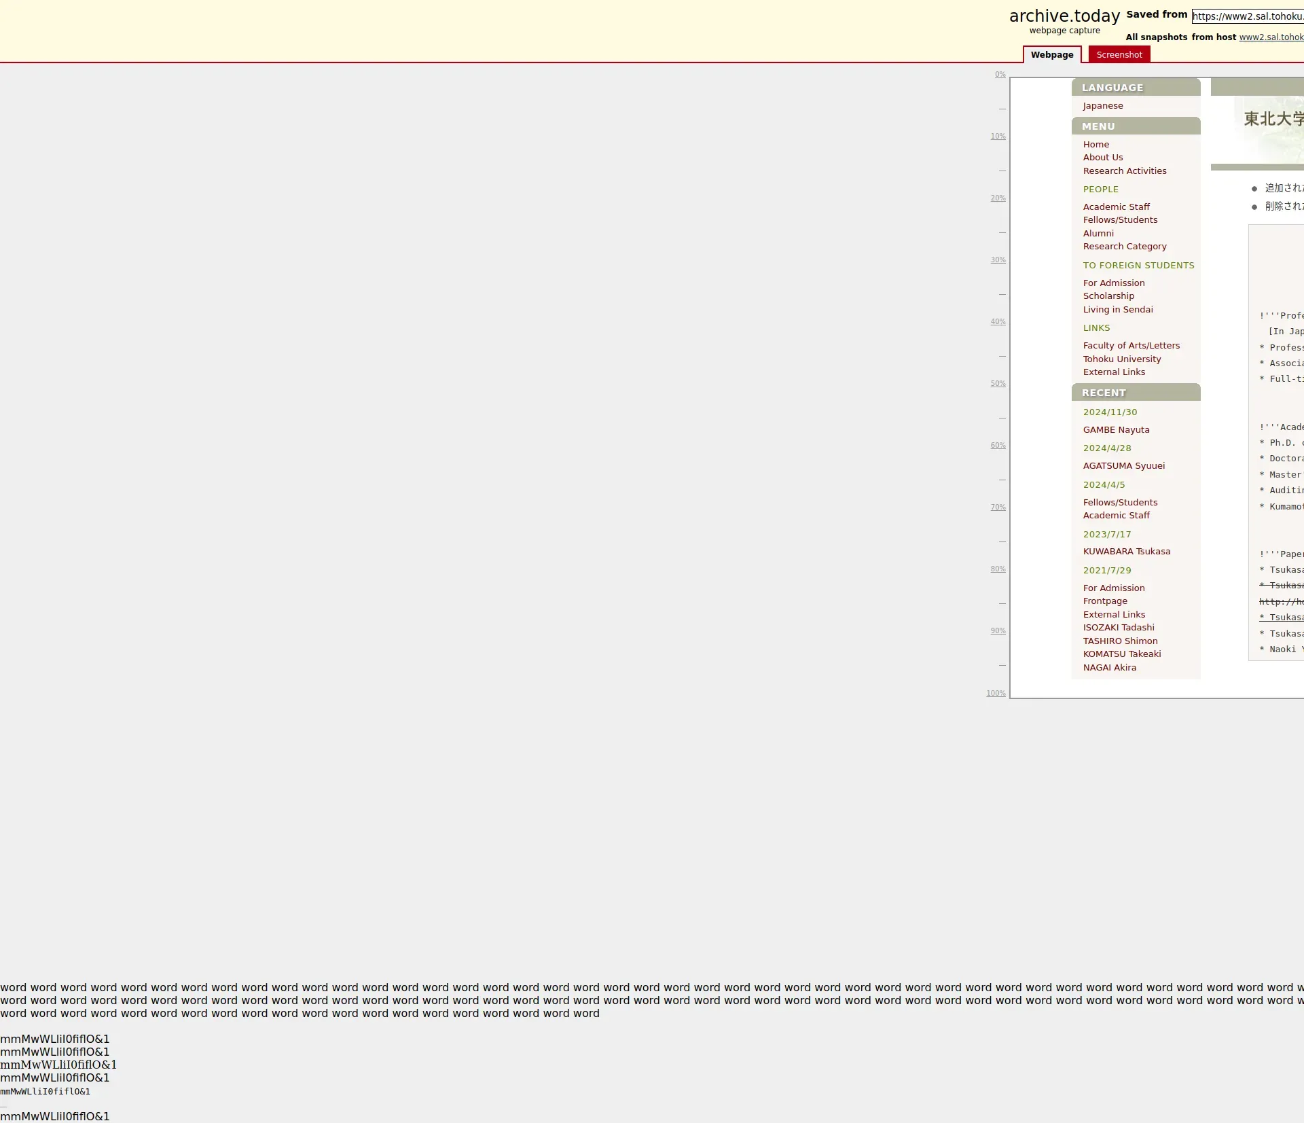The image size is (1304, 1123).
Task: Select the Webpage tab
Action: [x=1051, y=55]
